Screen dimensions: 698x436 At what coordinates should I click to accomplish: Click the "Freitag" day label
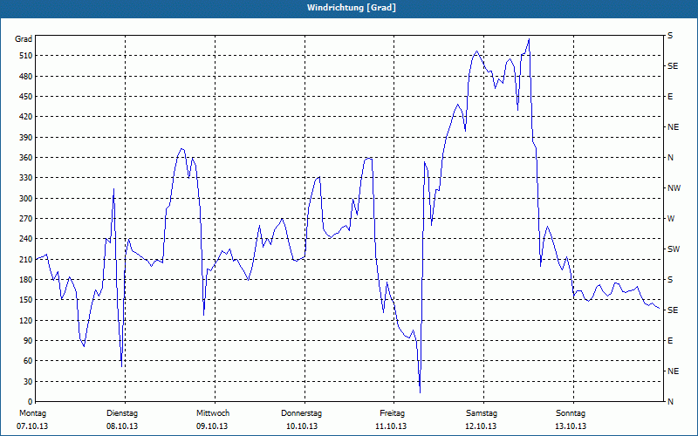point(392,413)
